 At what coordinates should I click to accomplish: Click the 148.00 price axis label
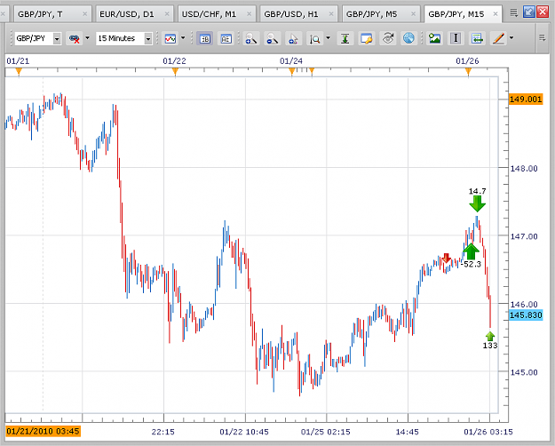point(524,169)
